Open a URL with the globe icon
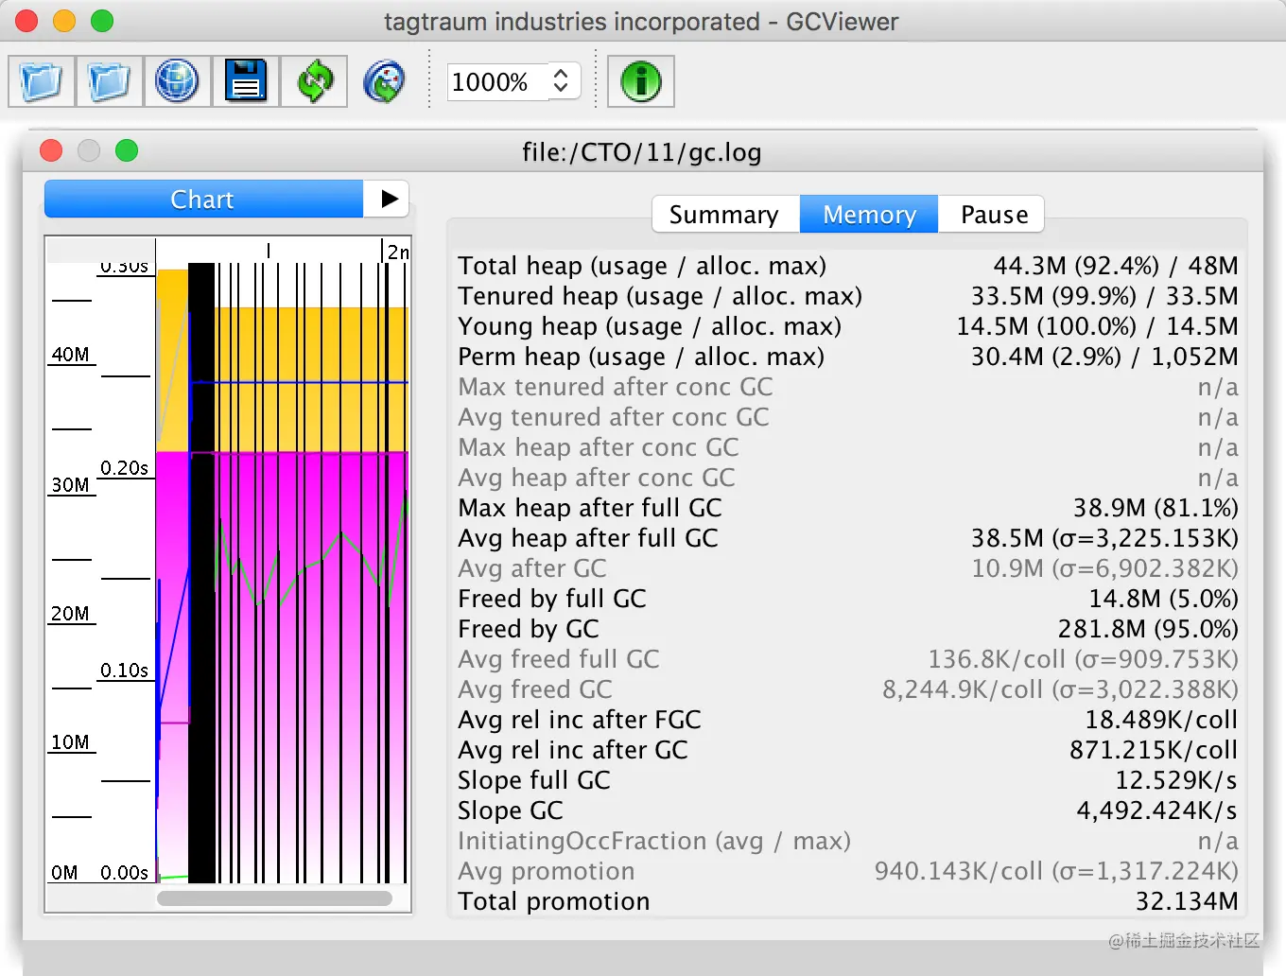Image resolution: width=1286 pixels, height=976 pixels. click(x=178, y=81)
